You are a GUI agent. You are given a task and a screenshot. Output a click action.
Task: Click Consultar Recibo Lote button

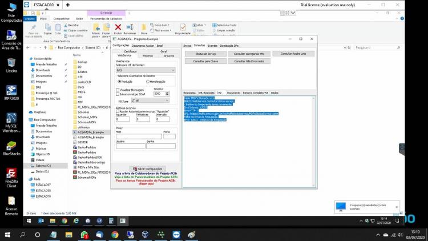(x=293, y=54)
